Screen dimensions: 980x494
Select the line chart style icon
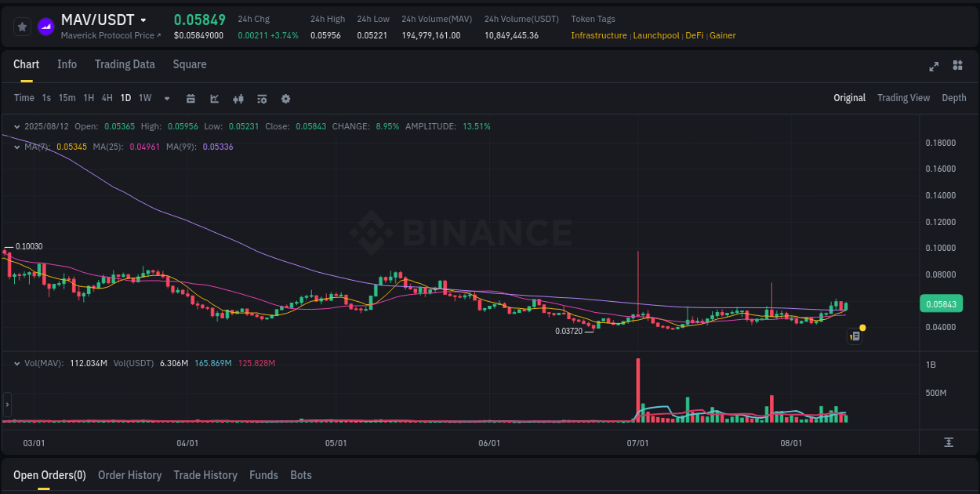click(214, 98)
